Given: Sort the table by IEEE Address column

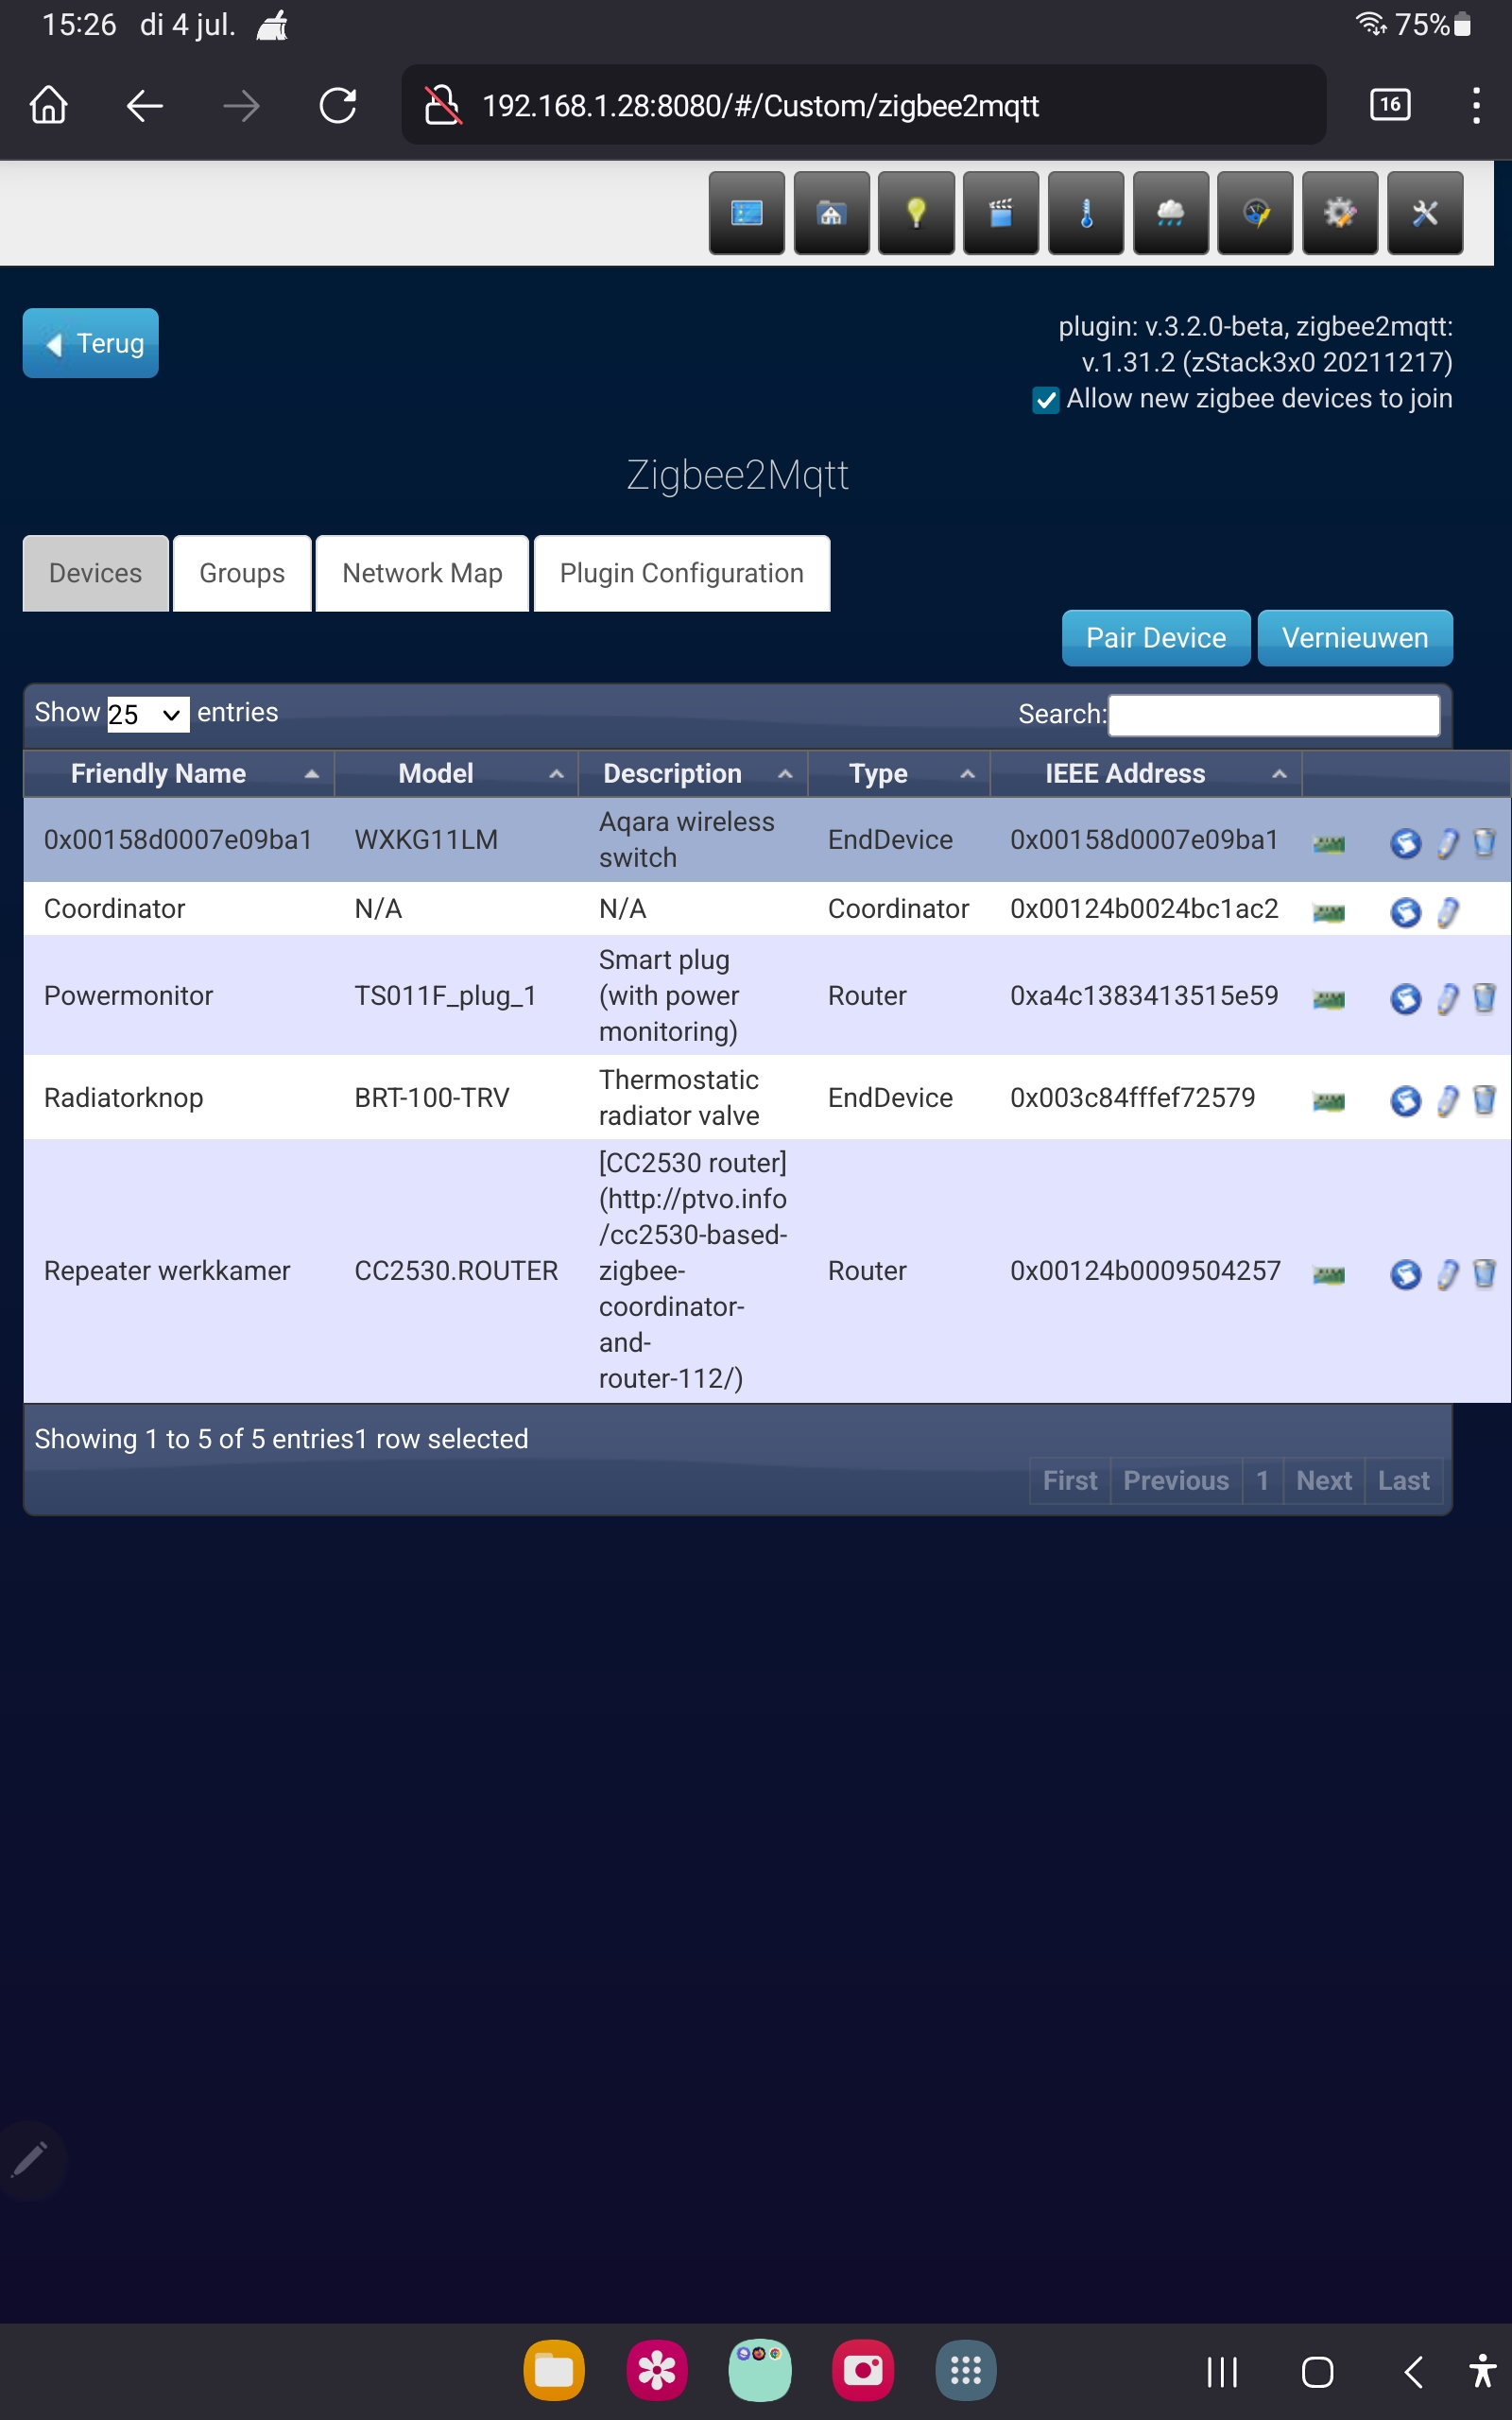Looking at the screenshot, I should (1124, 773).
